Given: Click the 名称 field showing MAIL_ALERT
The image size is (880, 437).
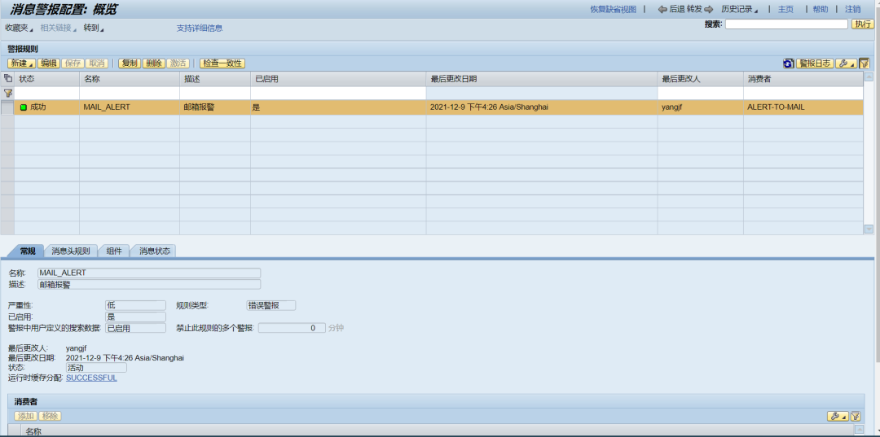Looking at the screenshot, I should (x=149, y=273).
